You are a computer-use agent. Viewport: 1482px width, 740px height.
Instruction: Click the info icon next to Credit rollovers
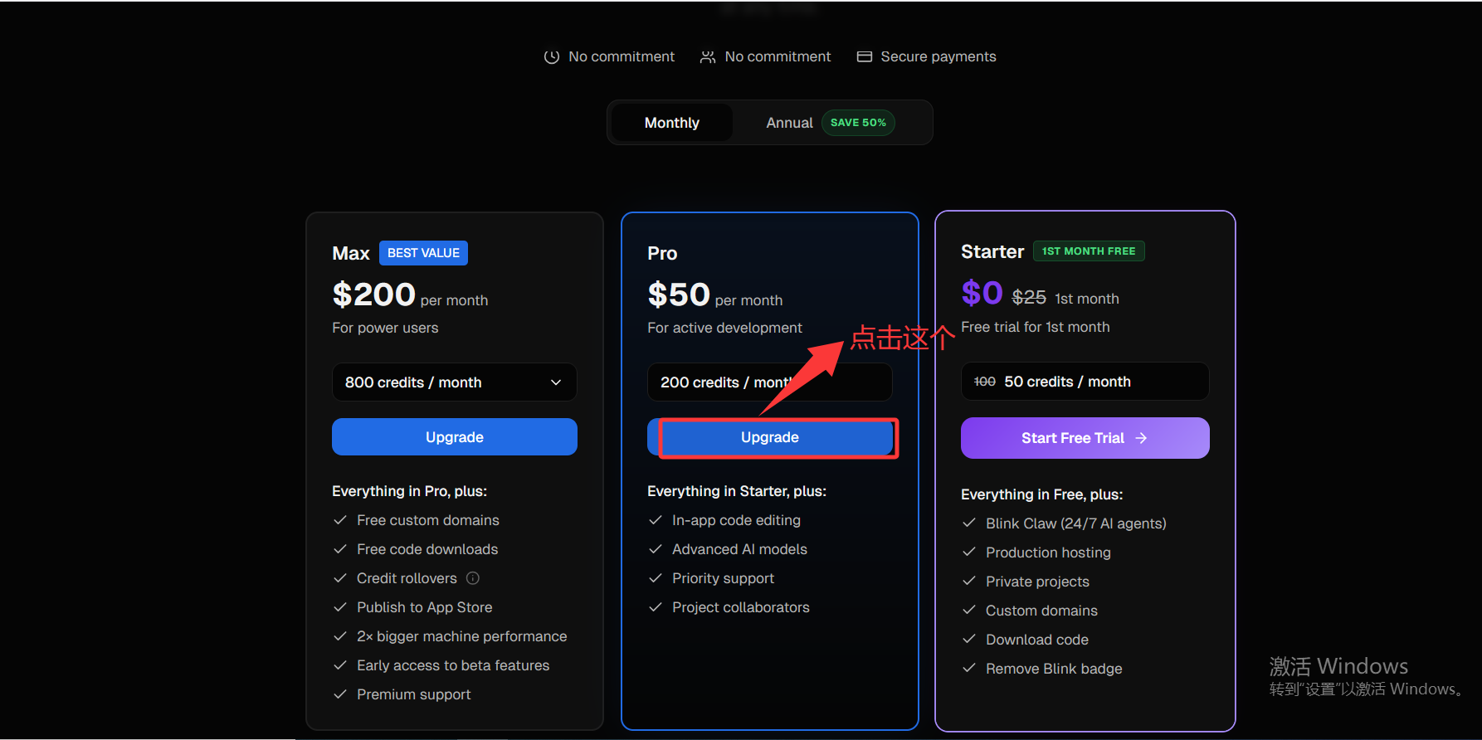[x=473, y=578]
